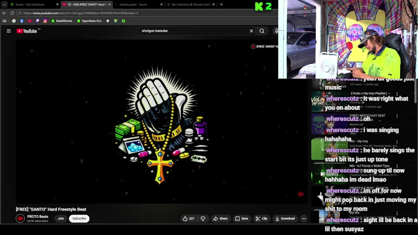View site information icon in address bar
This screenshot has height=235, width=418.
click(x=20, y=13)
